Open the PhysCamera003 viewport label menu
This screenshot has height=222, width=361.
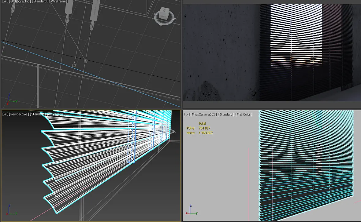click(203, 114)
